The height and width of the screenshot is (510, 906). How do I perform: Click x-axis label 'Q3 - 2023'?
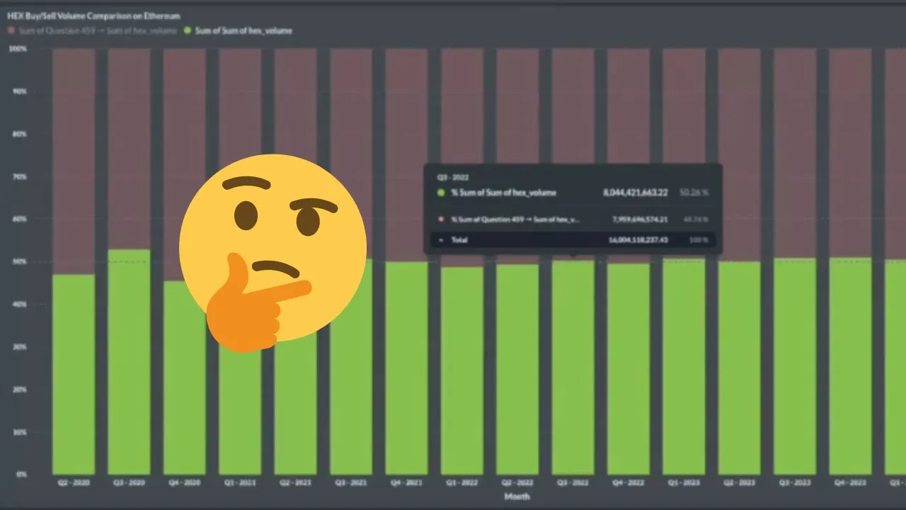pyautogui.click(x=795, y=483)
